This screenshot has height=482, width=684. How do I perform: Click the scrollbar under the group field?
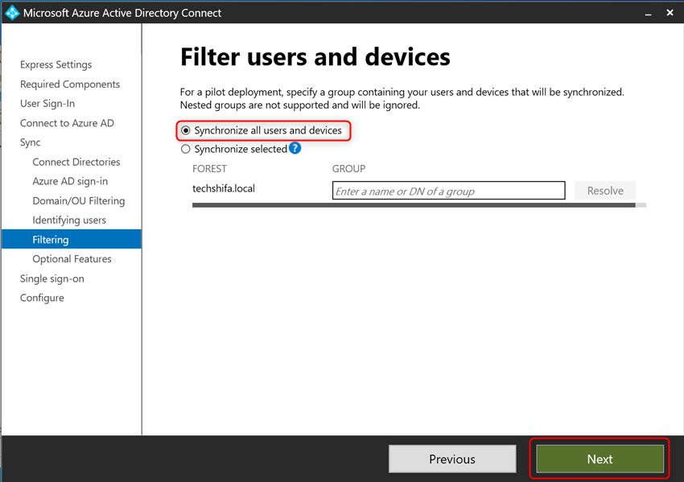click(x=418, y=205)
